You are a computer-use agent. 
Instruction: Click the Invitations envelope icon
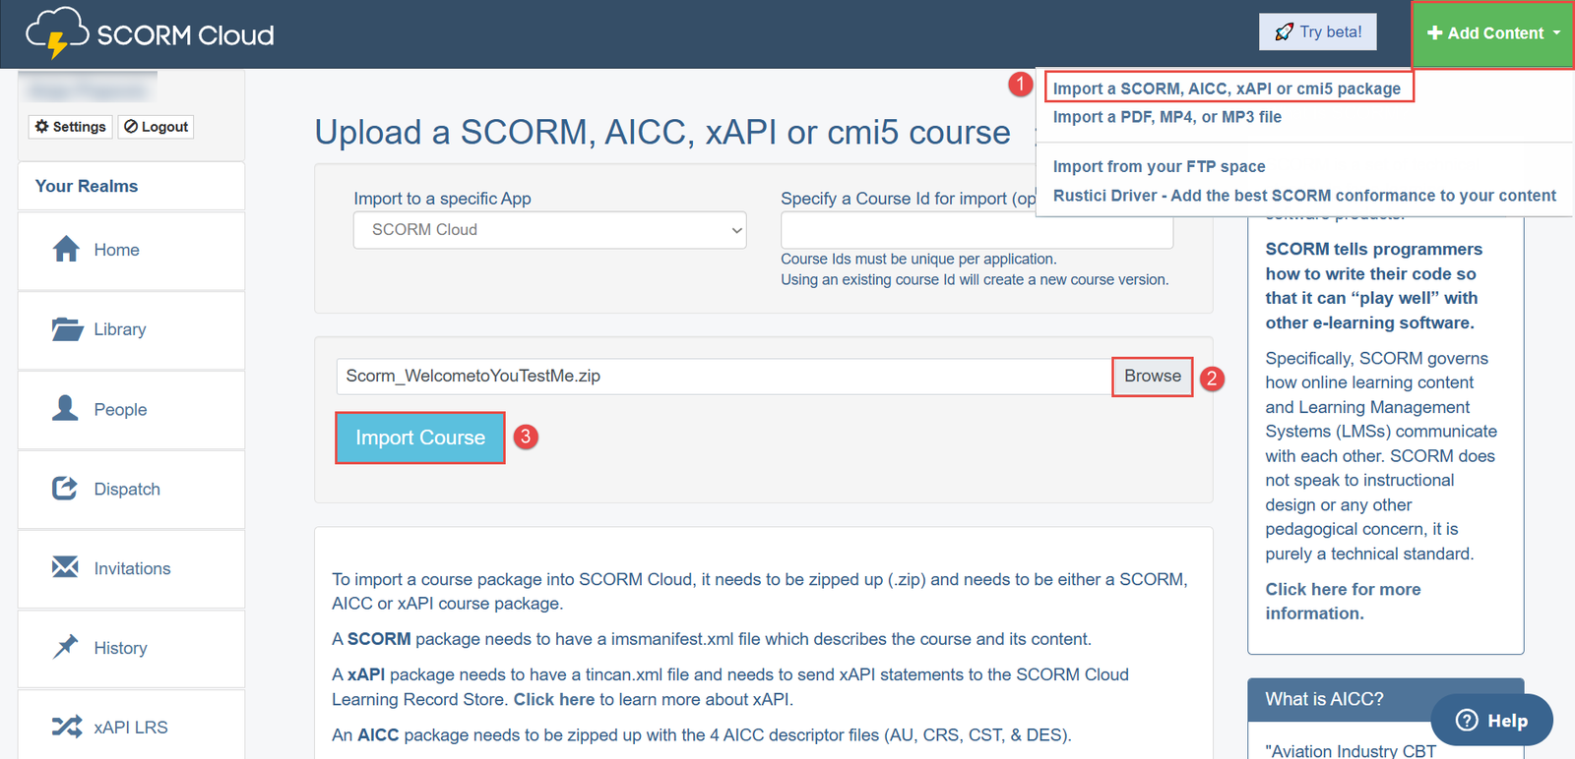pyautogui.click(x=65, y=567)
